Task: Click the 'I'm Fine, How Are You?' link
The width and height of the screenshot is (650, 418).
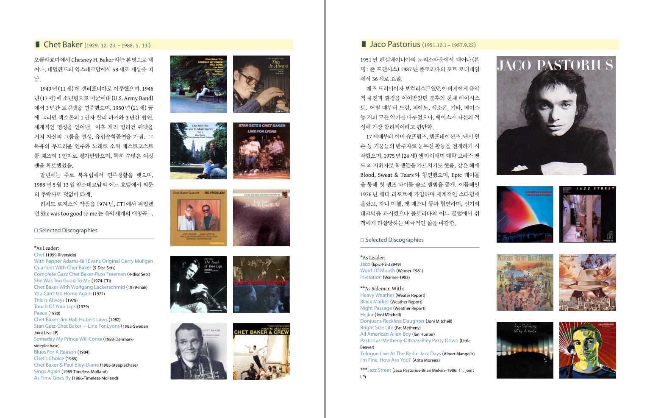Action: (x=386, y=360)
